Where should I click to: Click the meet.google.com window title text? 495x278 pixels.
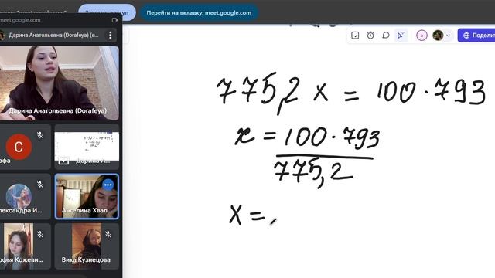[20, 20]
